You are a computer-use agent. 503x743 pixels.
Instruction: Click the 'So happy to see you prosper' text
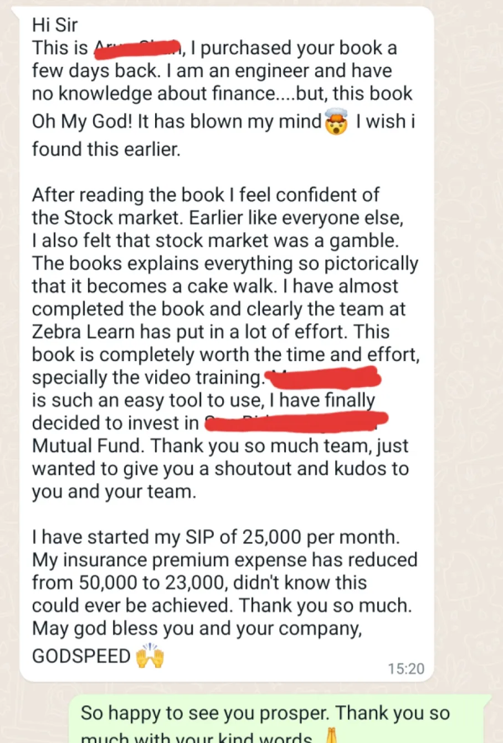205,713
